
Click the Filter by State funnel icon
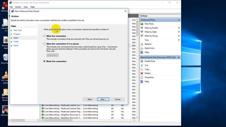coord(142,32)
